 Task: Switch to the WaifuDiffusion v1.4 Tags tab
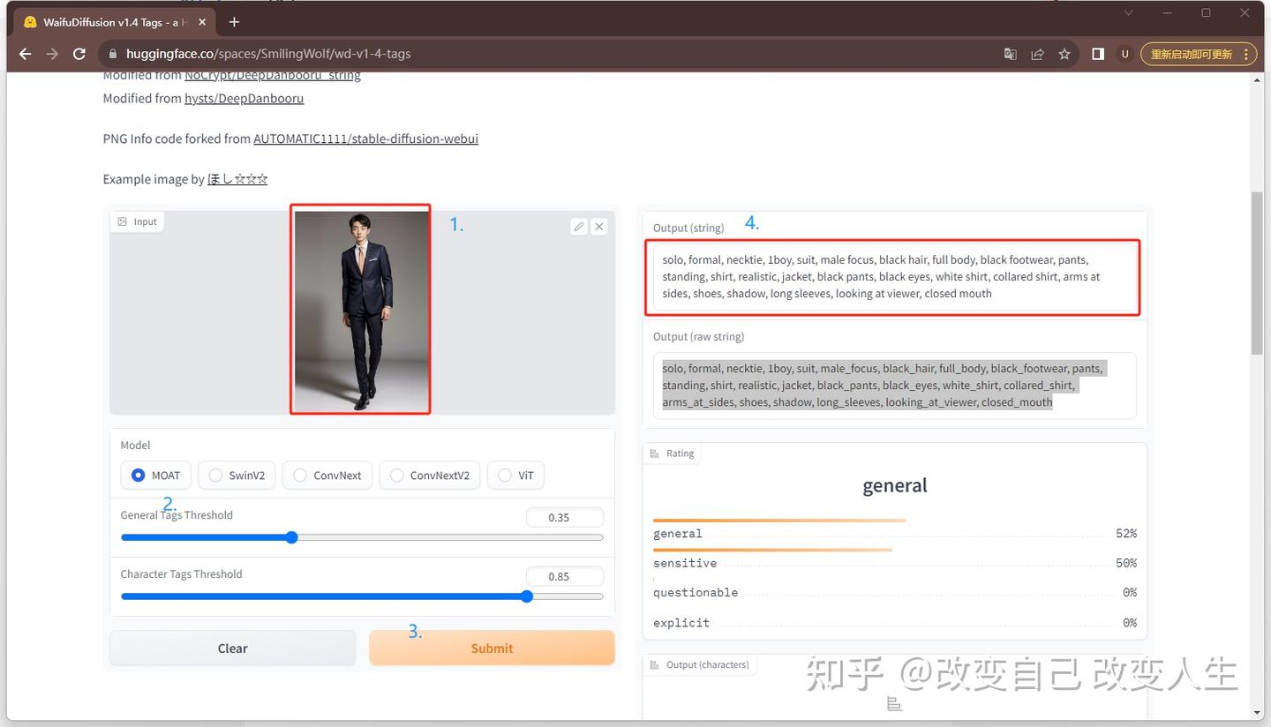coord(106,21)
